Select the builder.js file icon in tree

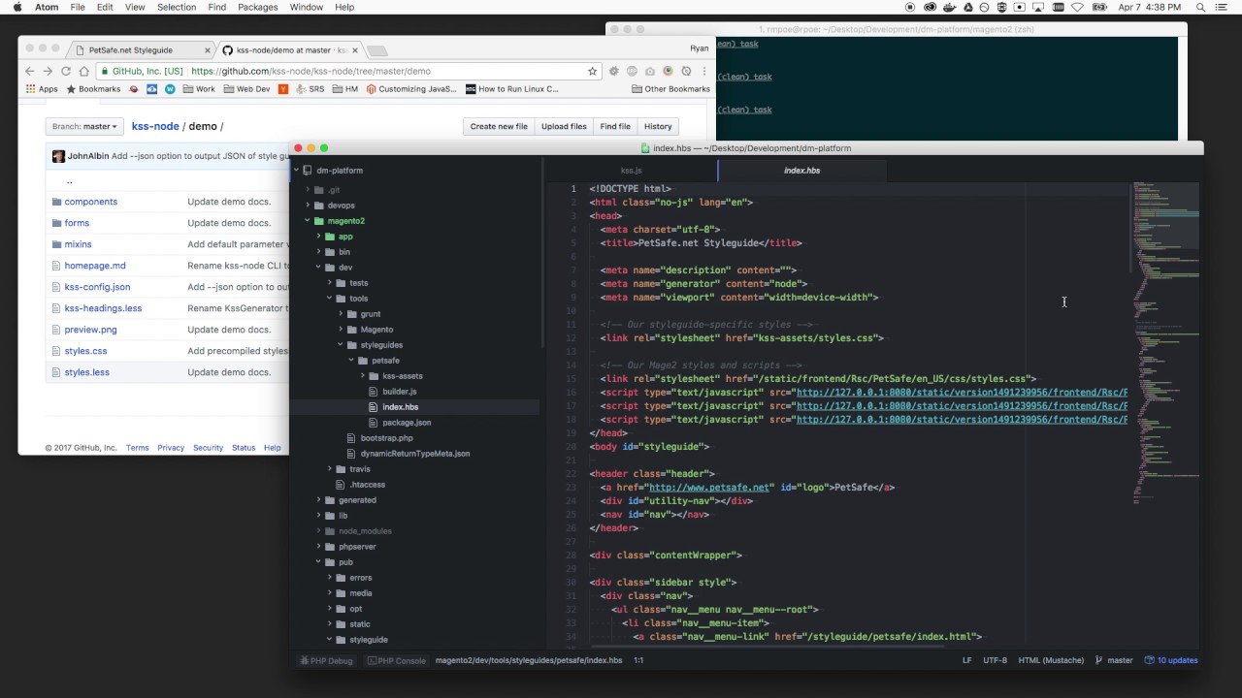point(374,392)
